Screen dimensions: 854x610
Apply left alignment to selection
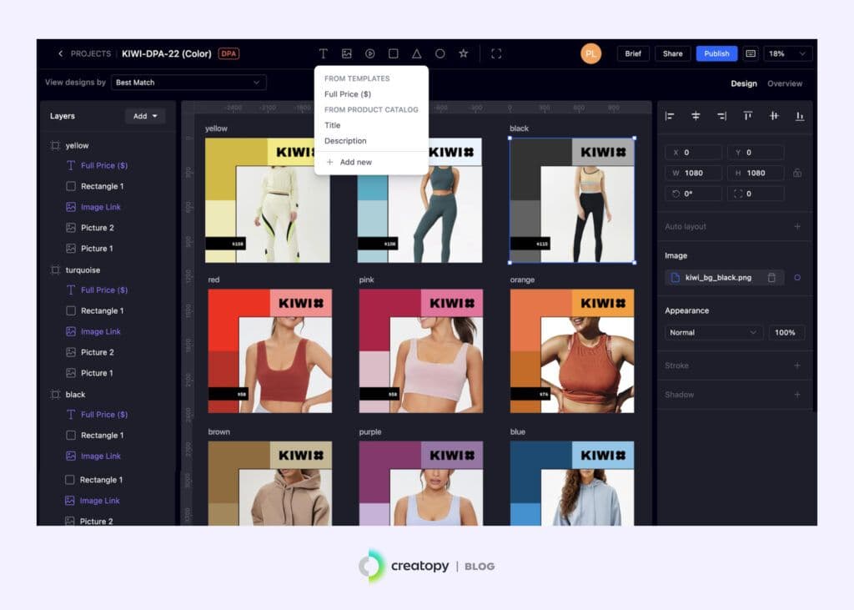(x=670, y=117)
